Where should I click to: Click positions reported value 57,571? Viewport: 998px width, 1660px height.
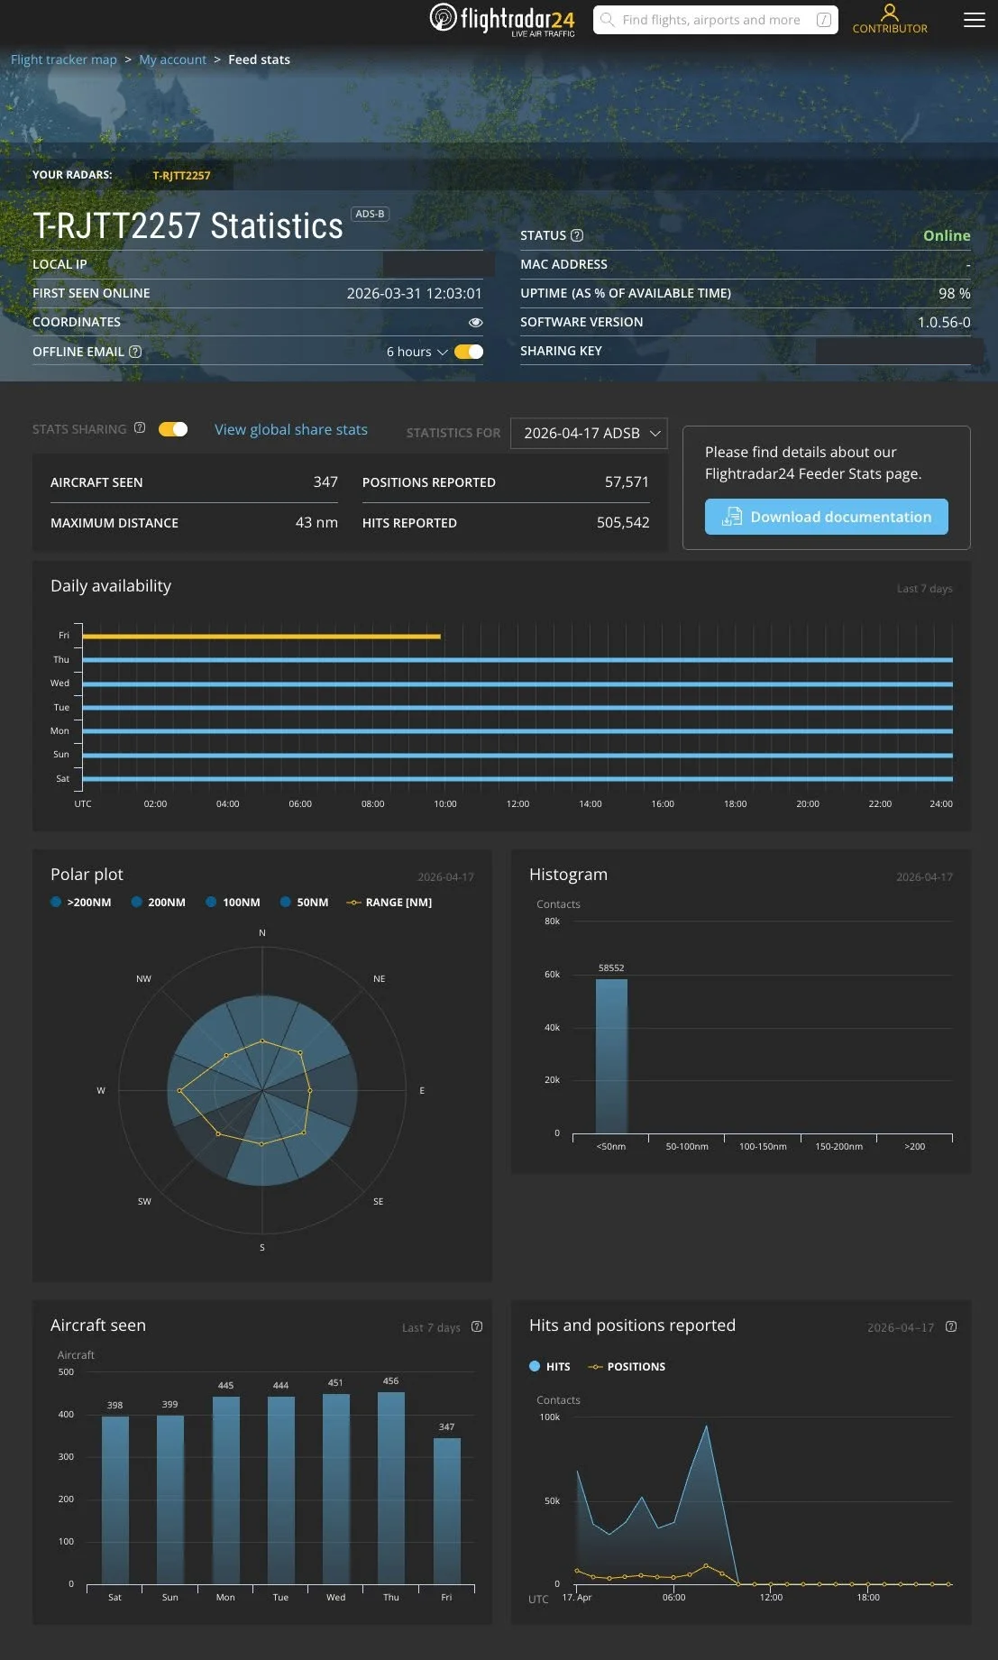[x=627, y=481]
